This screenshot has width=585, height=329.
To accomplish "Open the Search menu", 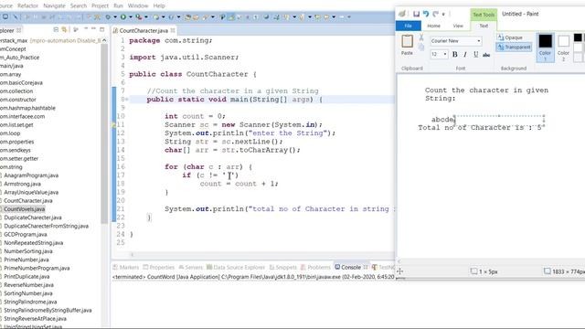I will pyautogui.click(x=79, y=5).
